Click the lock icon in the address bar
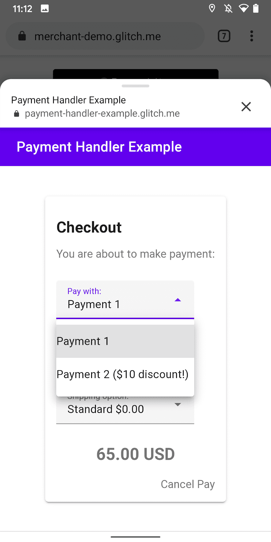This screenshot has width=271, height=542. coord(22,36)
